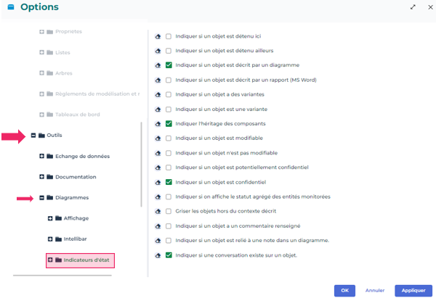Viewport: 436px width, 298px height.
Task: Enable 'Indiquer si un objet est détenu ailleurs'
Action: 169,51
